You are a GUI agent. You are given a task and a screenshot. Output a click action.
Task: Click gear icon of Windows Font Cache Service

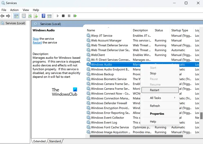tap(88, 127)
